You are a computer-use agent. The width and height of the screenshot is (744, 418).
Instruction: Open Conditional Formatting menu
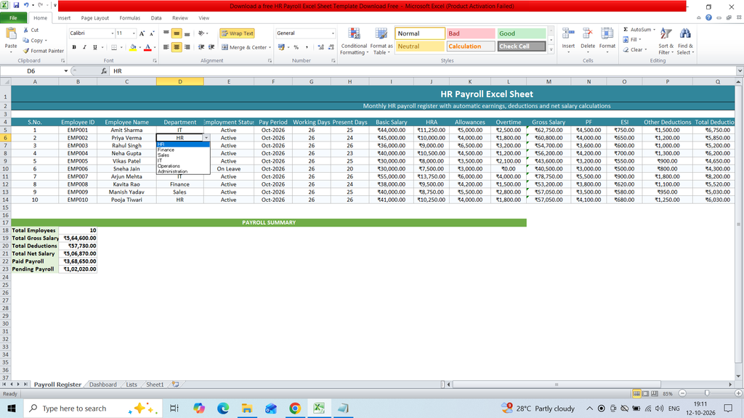coord(354,41)
